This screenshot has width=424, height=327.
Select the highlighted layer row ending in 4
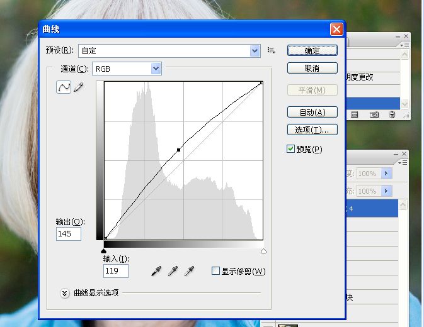pos(372,208)
